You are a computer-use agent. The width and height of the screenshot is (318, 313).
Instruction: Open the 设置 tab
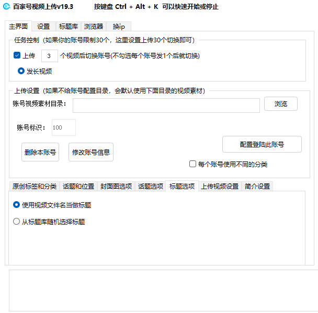[43, 27]
